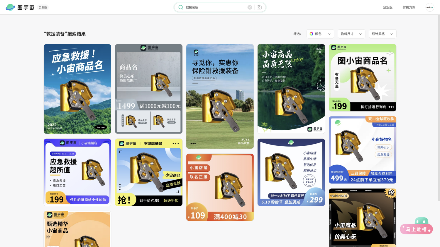Open the 应急救援！小宙商品名 poster
The height and width of the screenshot is (247, 440).
(77, 89)
